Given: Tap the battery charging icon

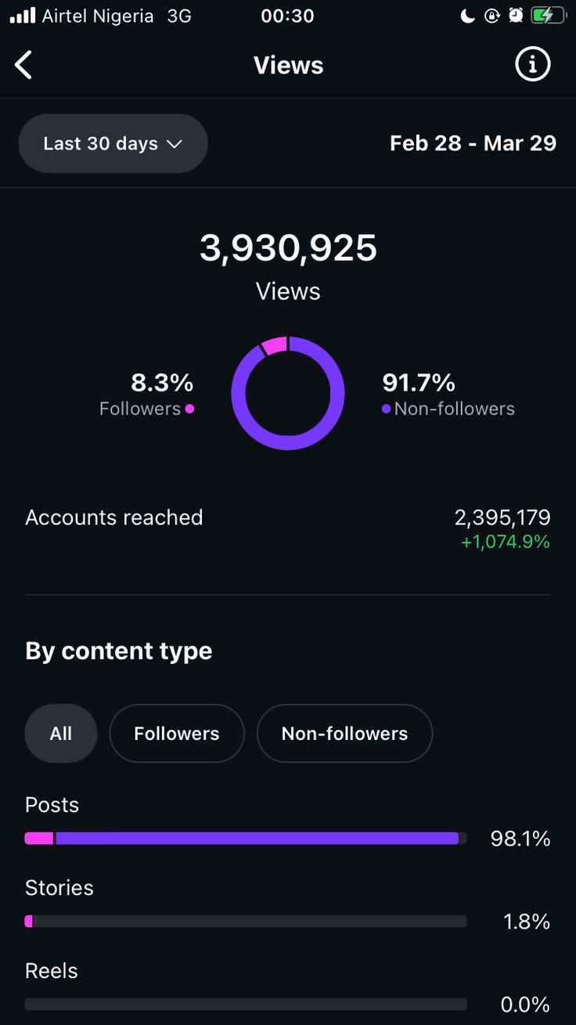Looking at the screenshot, I should 546,16.
